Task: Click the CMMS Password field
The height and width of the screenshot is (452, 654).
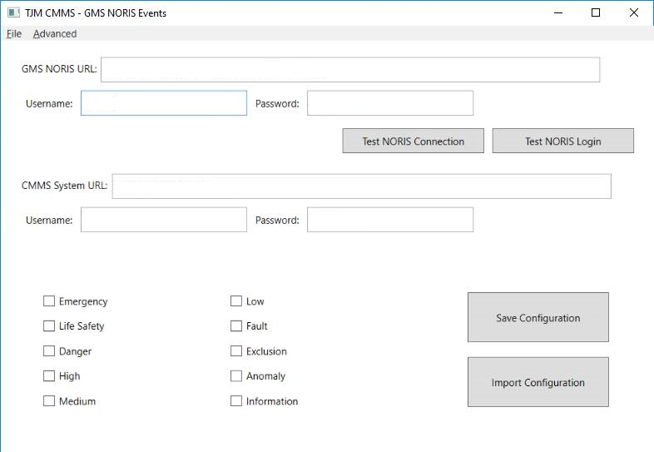Action: (x=389, y=220)
